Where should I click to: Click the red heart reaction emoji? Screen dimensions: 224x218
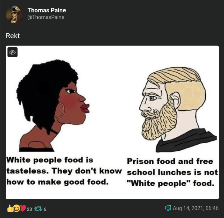(23, 208)
